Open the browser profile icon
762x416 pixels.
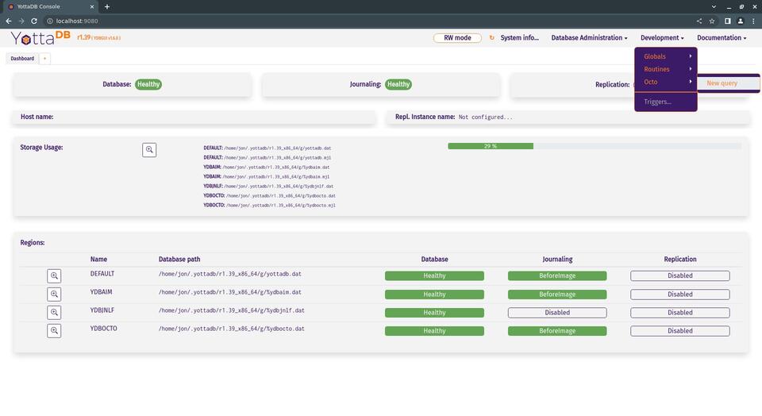pyautogui.click(x=740, y=21)
